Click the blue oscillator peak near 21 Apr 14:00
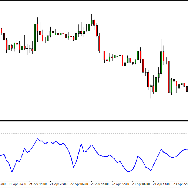Viewport: 188px width, 188px height. [x=37, y=139]
